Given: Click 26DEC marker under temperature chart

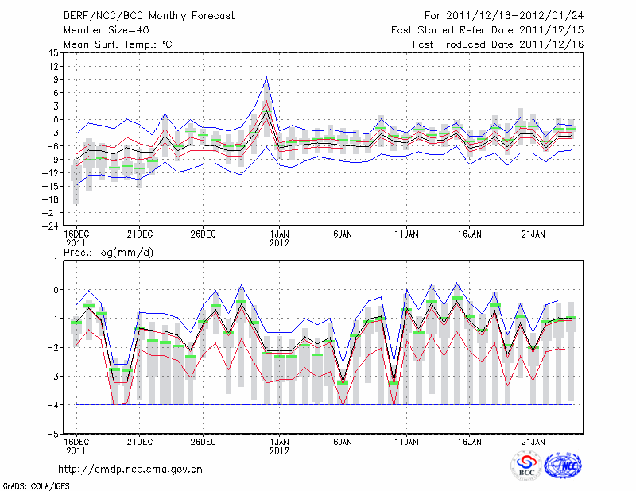Looking at the screenshot, I should click(x=203, y=234).
